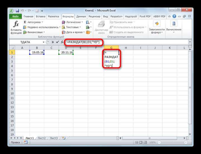This screenshot has height=154, width=201.
Task: Expand the Calculation dropdown arrow
Action: [x=174, y=32]
